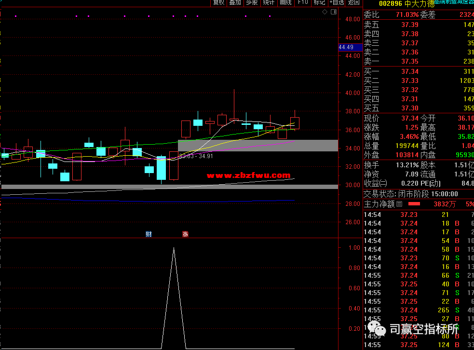Click the 今开 36.10 value

point(465,118)
